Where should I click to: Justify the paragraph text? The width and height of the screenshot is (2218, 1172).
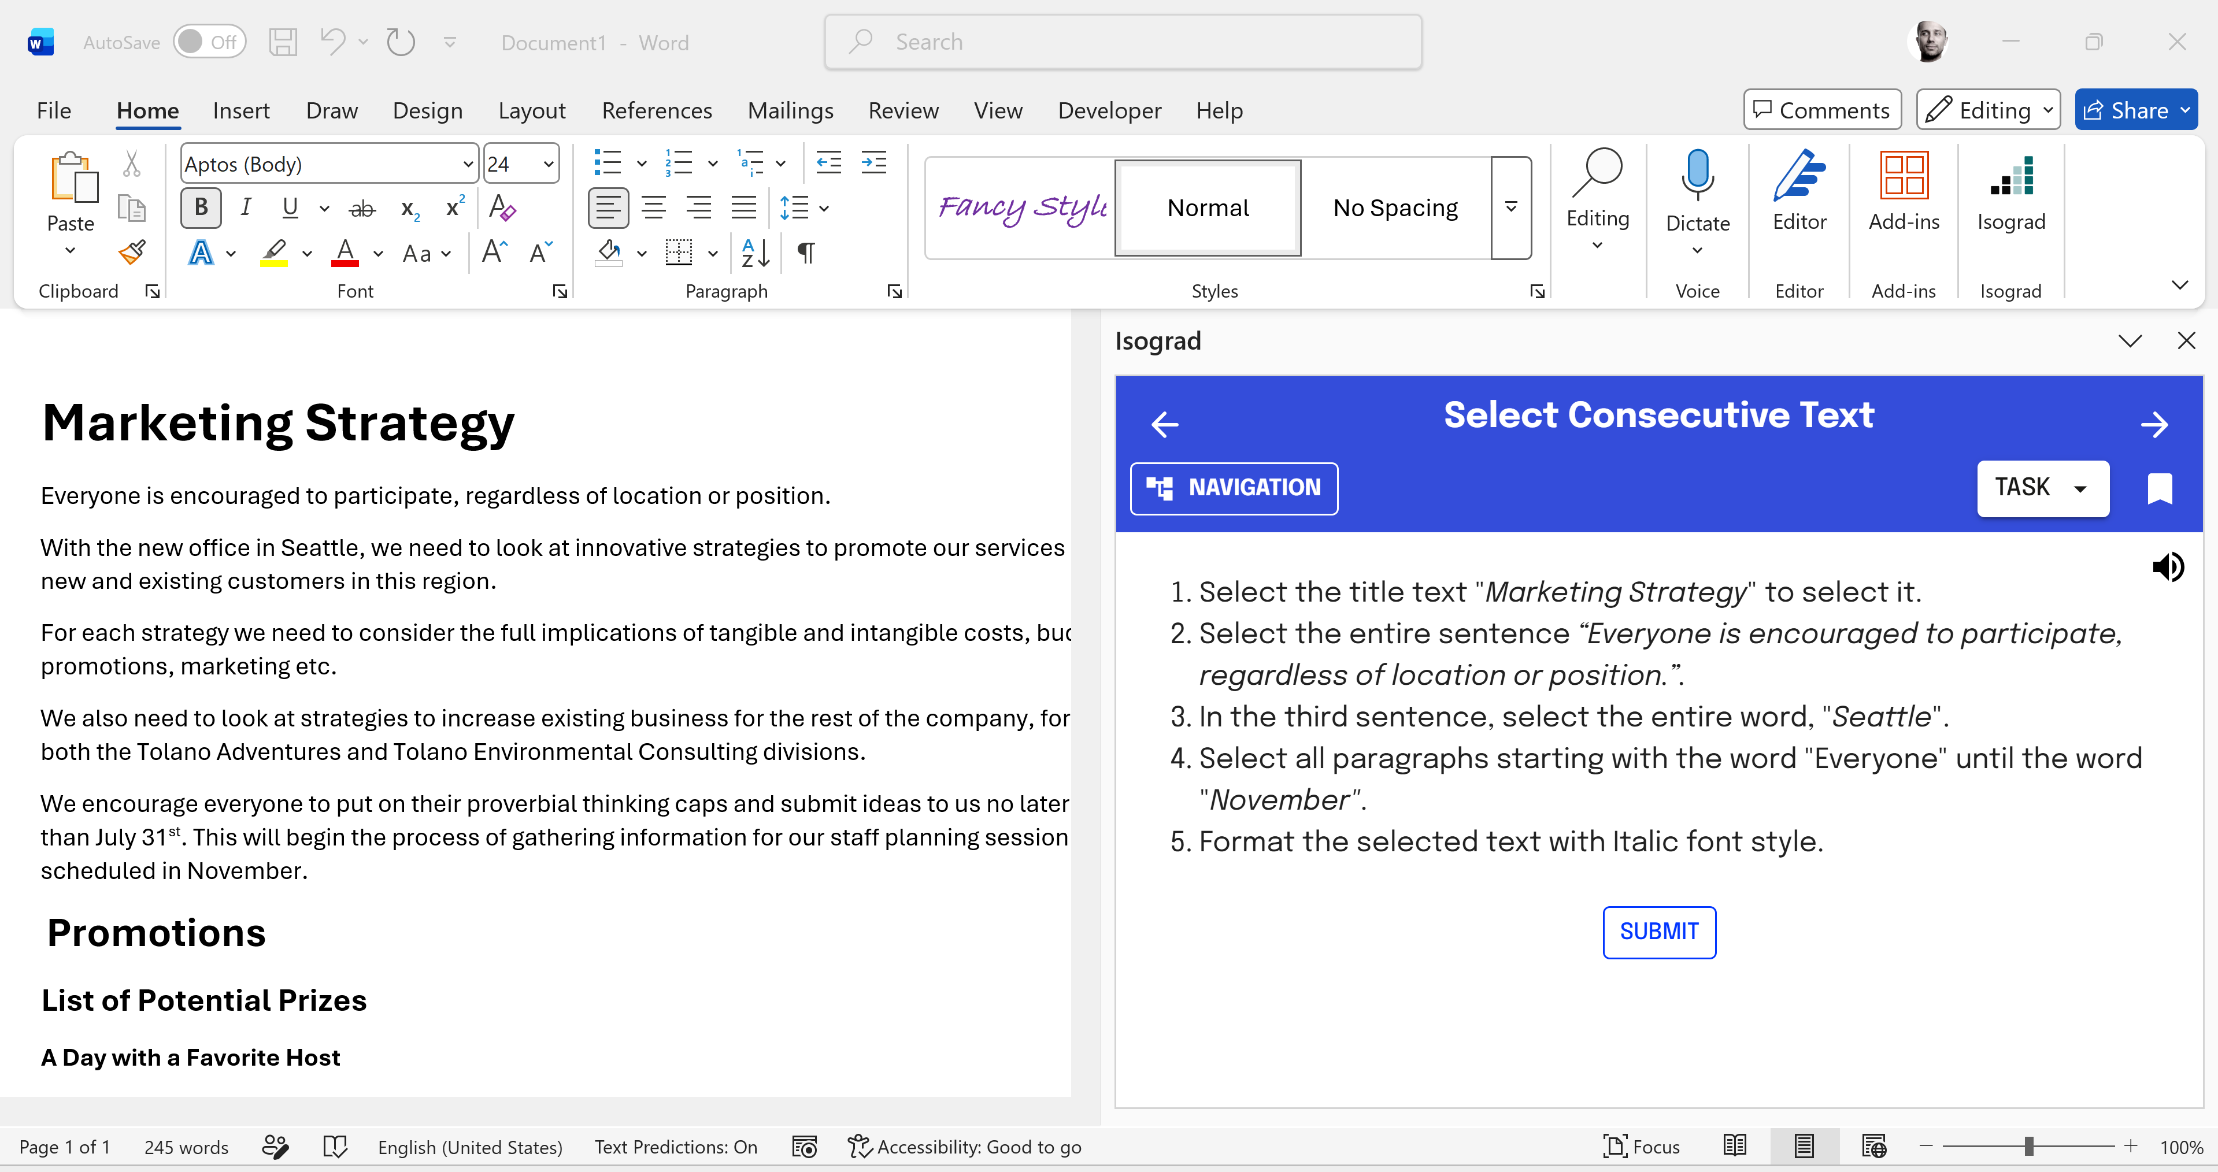tap(743, 207)
